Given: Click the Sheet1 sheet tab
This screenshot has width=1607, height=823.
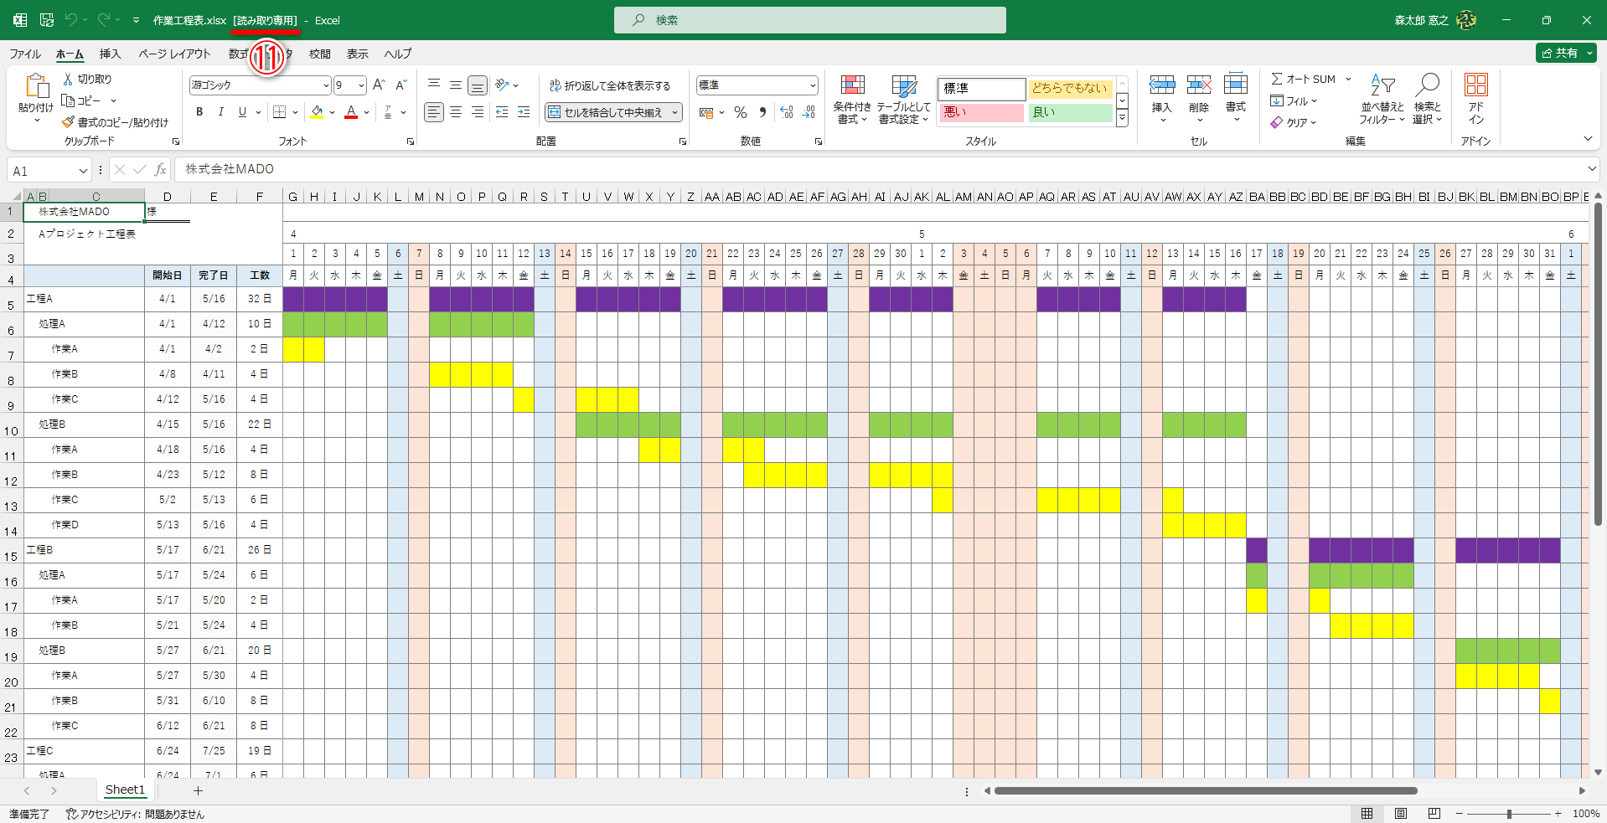Looking at the screenshot, I should click(x=125, y=790).
